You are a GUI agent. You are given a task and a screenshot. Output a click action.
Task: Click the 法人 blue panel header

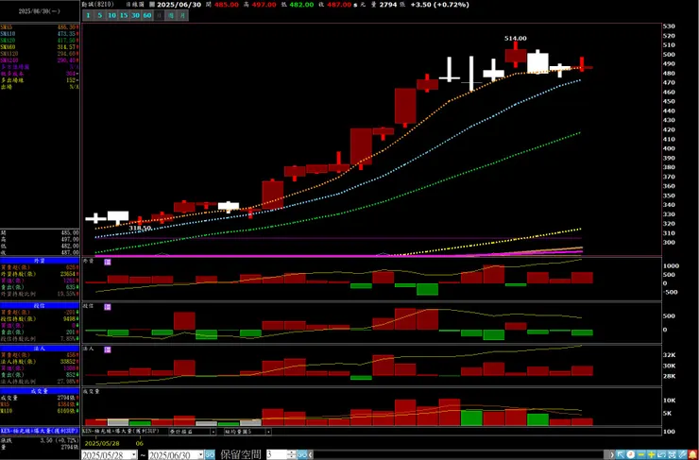40,349
